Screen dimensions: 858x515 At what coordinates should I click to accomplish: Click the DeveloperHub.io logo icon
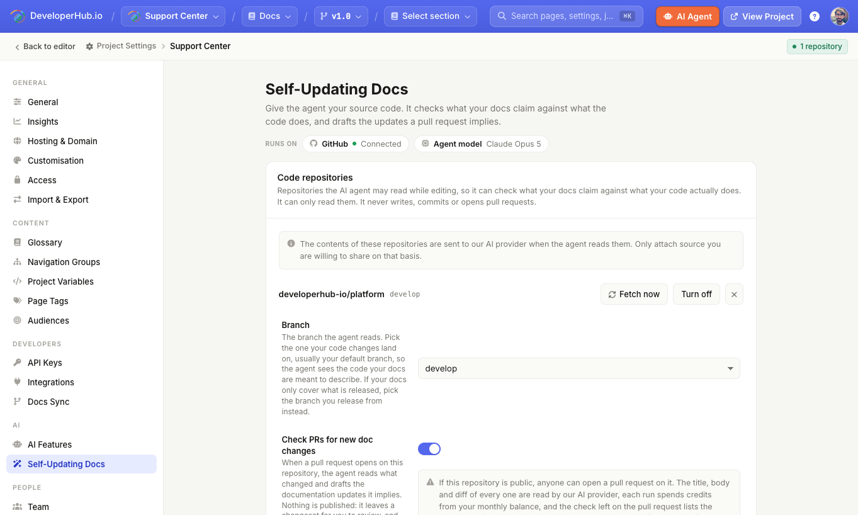click(x=18, y=16)
